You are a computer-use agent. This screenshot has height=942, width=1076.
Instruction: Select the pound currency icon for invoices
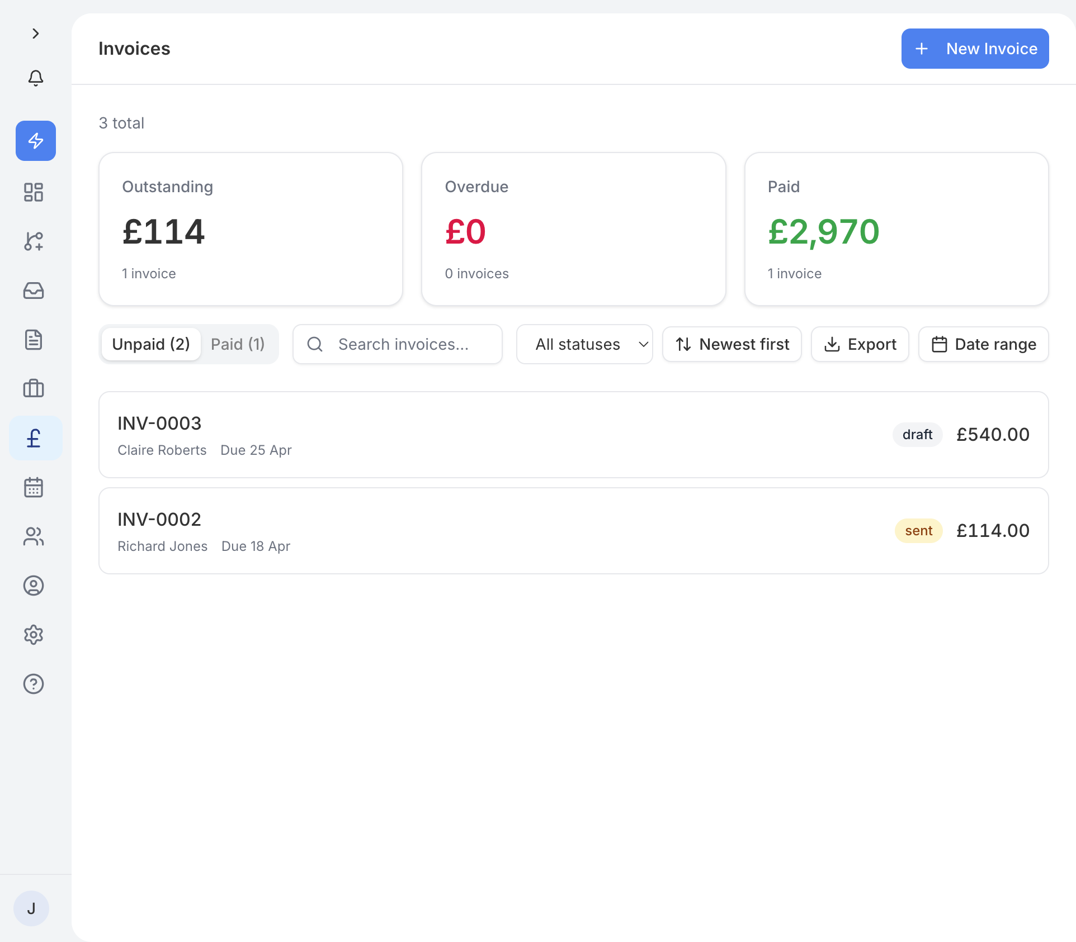click(x=34, y=438)
